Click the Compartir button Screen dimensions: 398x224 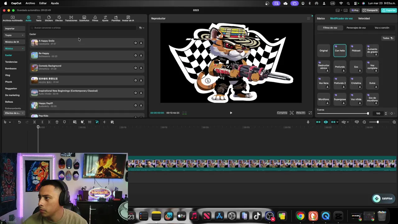pos(370,10)
